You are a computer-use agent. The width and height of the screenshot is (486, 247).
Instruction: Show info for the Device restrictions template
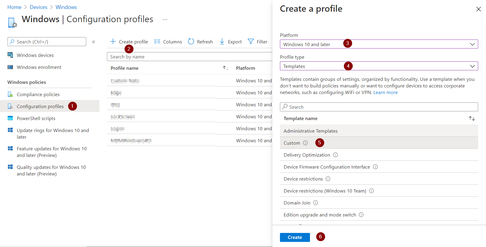click(328, 179)
